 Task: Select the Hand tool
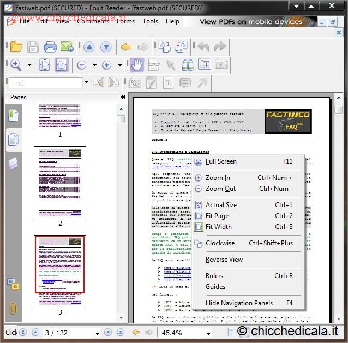pyautogui.click(x=137, y=65)
